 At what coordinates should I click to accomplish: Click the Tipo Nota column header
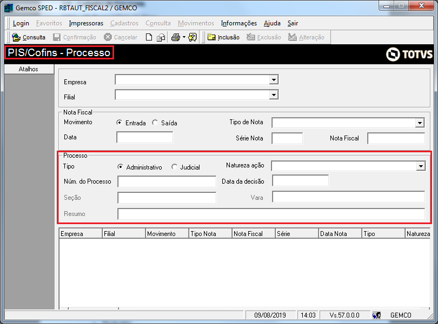coord(211,234)
